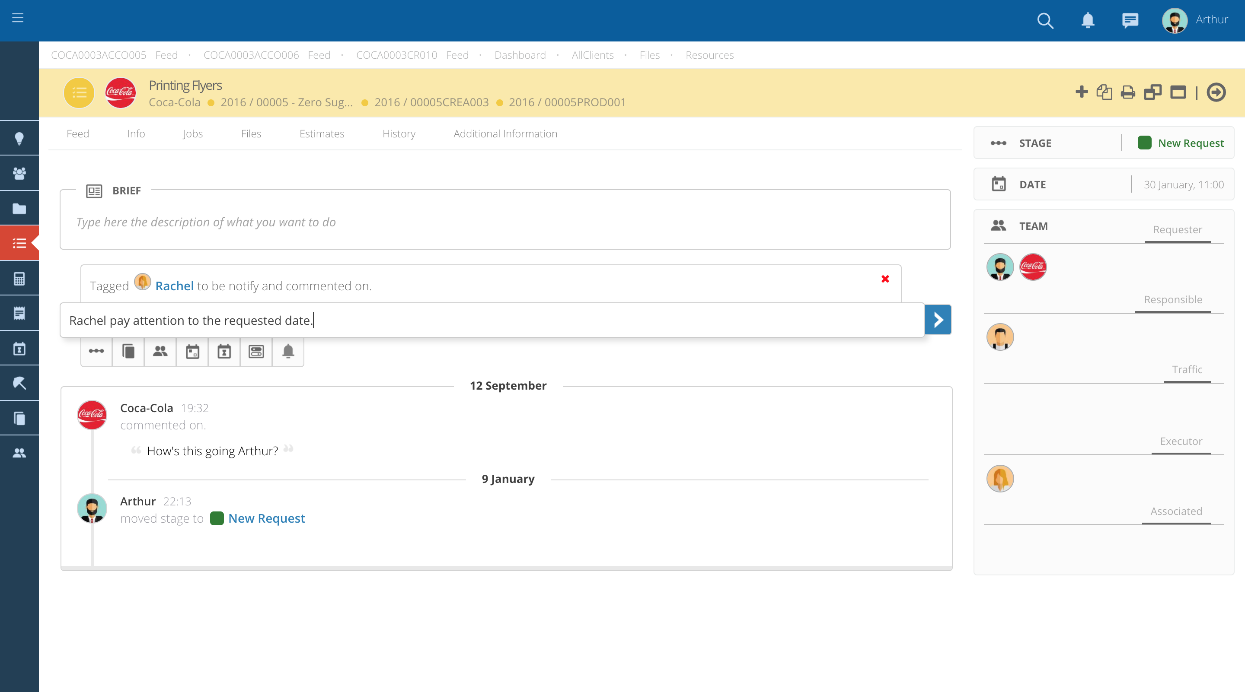Switch to the Estimates tab
Image resolution: width=1245 pixels, height=692 pixels.
tap(322, 133)
